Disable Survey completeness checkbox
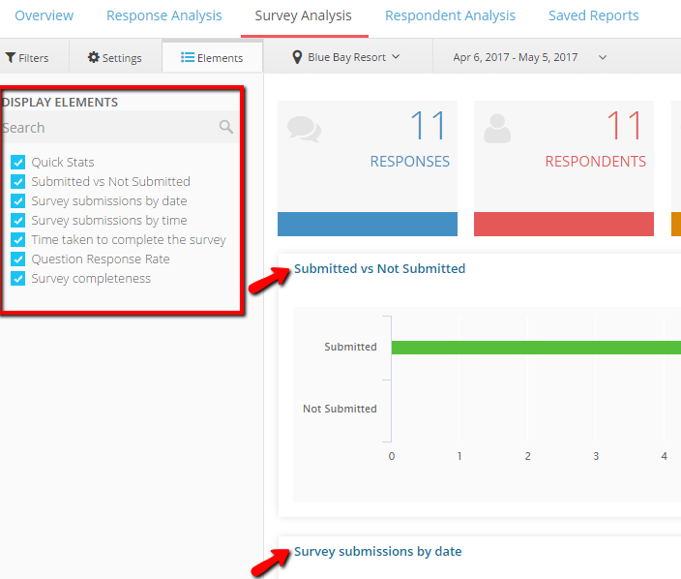This screenshot has width=681, height=579. tap(17, 278)
